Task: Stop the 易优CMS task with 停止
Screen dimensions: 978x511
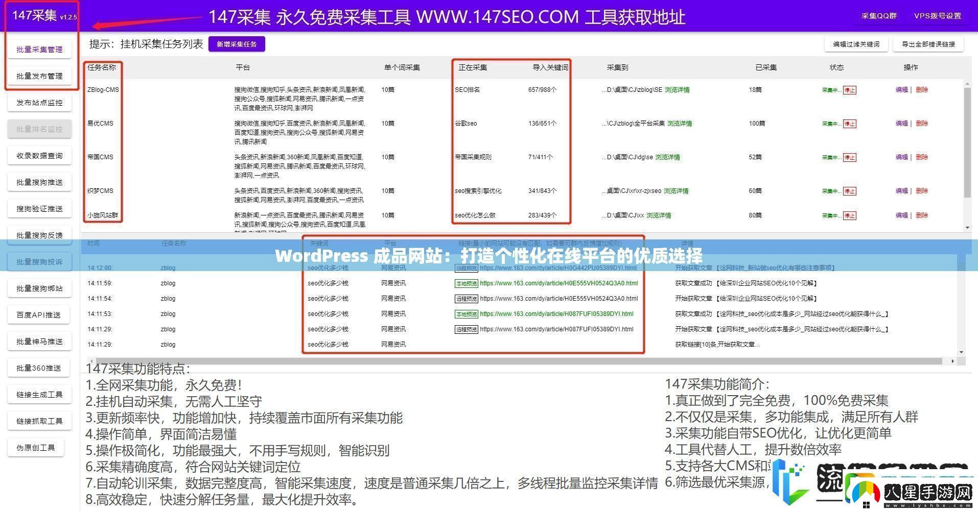Action: pyautogui.click(x=850, y=124)
